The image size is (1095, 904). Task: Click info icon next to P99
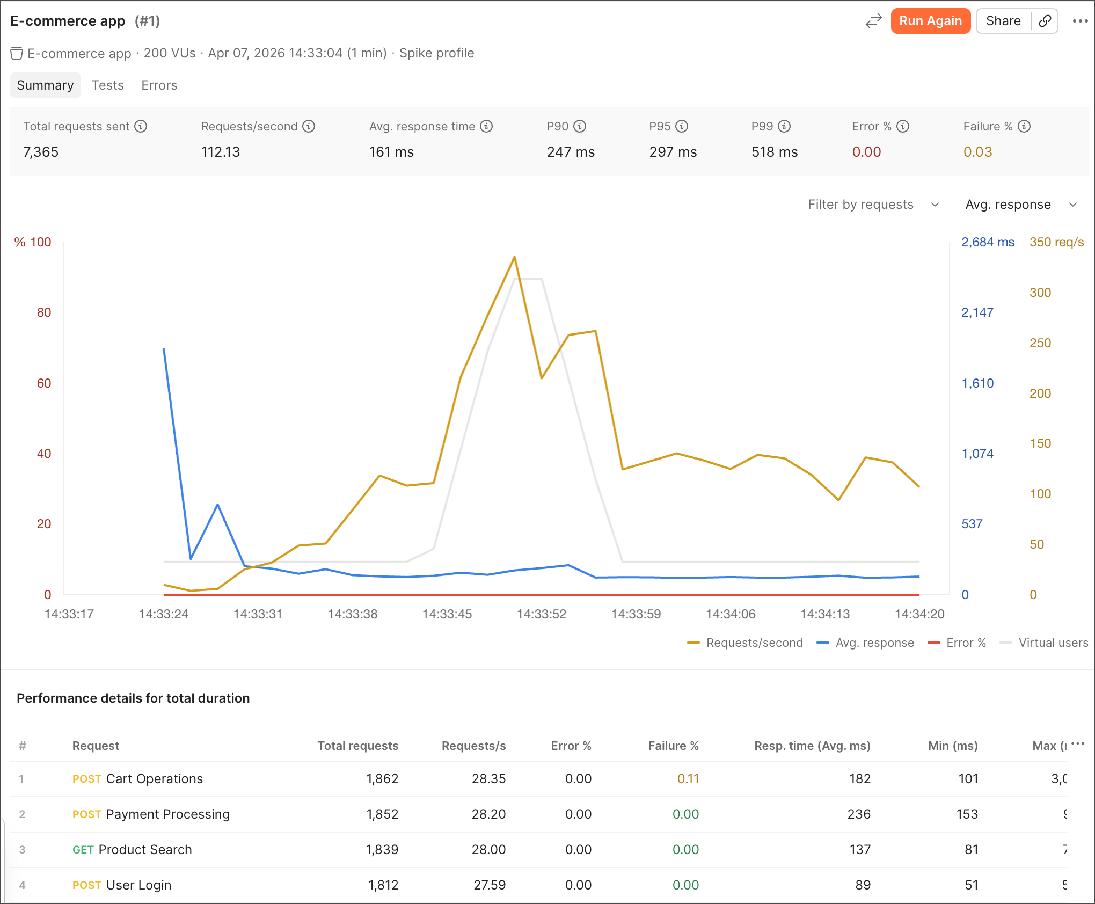(x=784, y=126)
